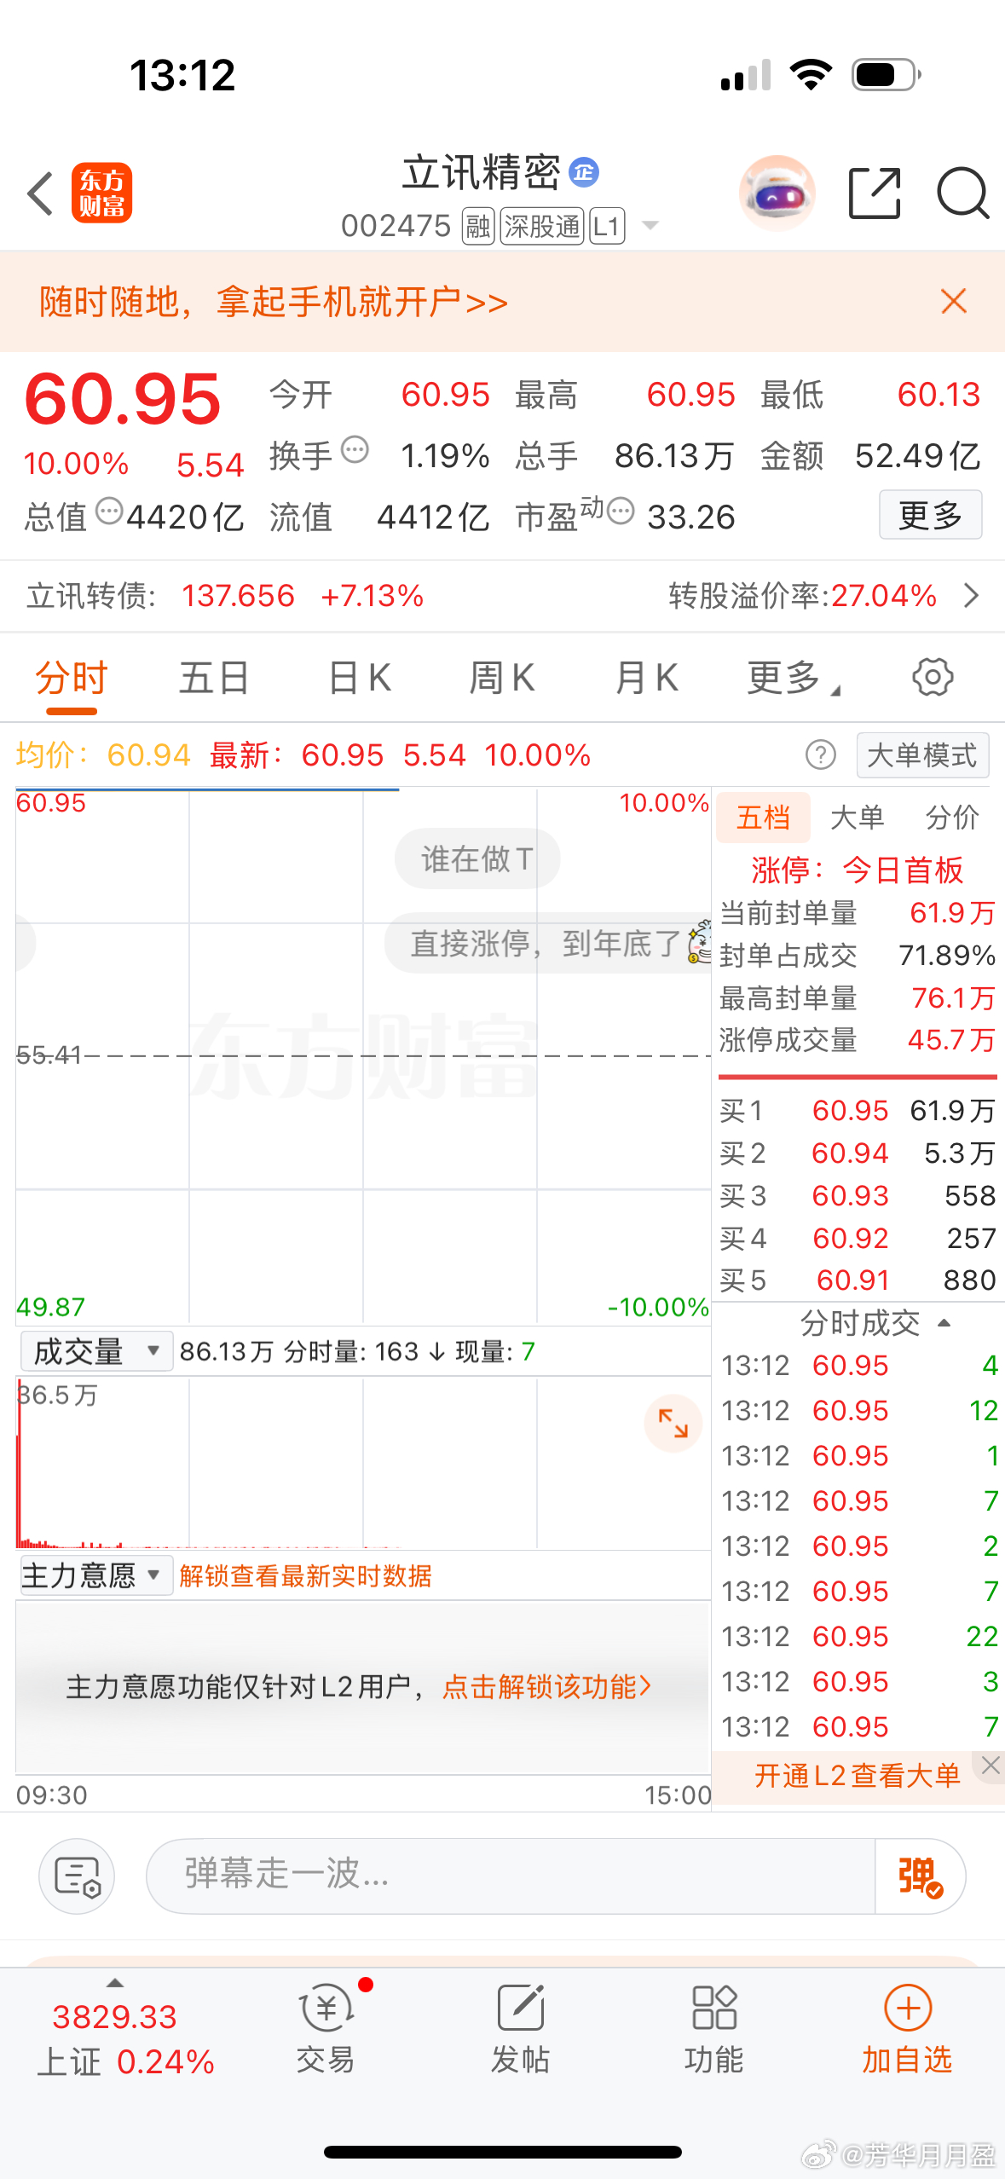This screenshot has height=2179, width=1005.
Task: Switch to the 分时 chart tab
Action: click(x=72, y=679)
